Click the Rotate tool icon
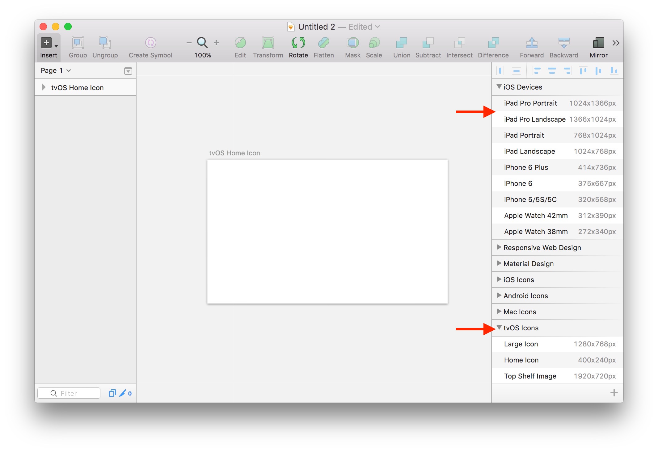Image resolution: width=658 pixels, height=452 pixels. pos(298,43)
